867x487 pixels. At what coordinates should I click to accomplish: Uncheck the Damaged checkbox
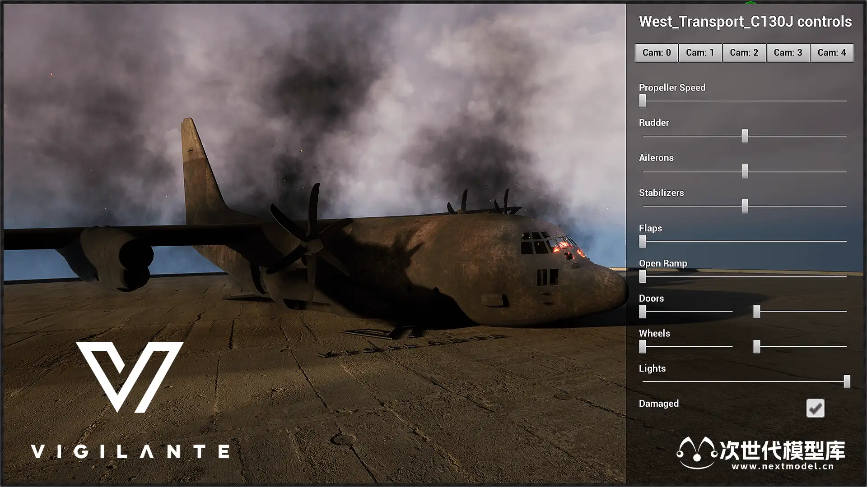815,408
